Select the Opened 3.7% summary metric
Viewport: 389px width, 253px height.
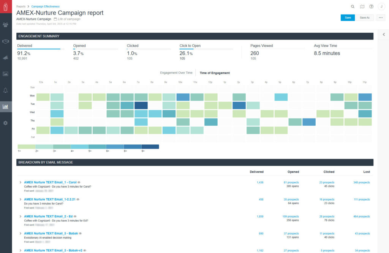click(95, 52)
